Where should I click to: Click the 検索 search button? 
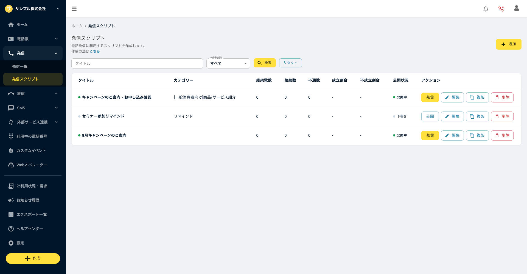(265, 63)
